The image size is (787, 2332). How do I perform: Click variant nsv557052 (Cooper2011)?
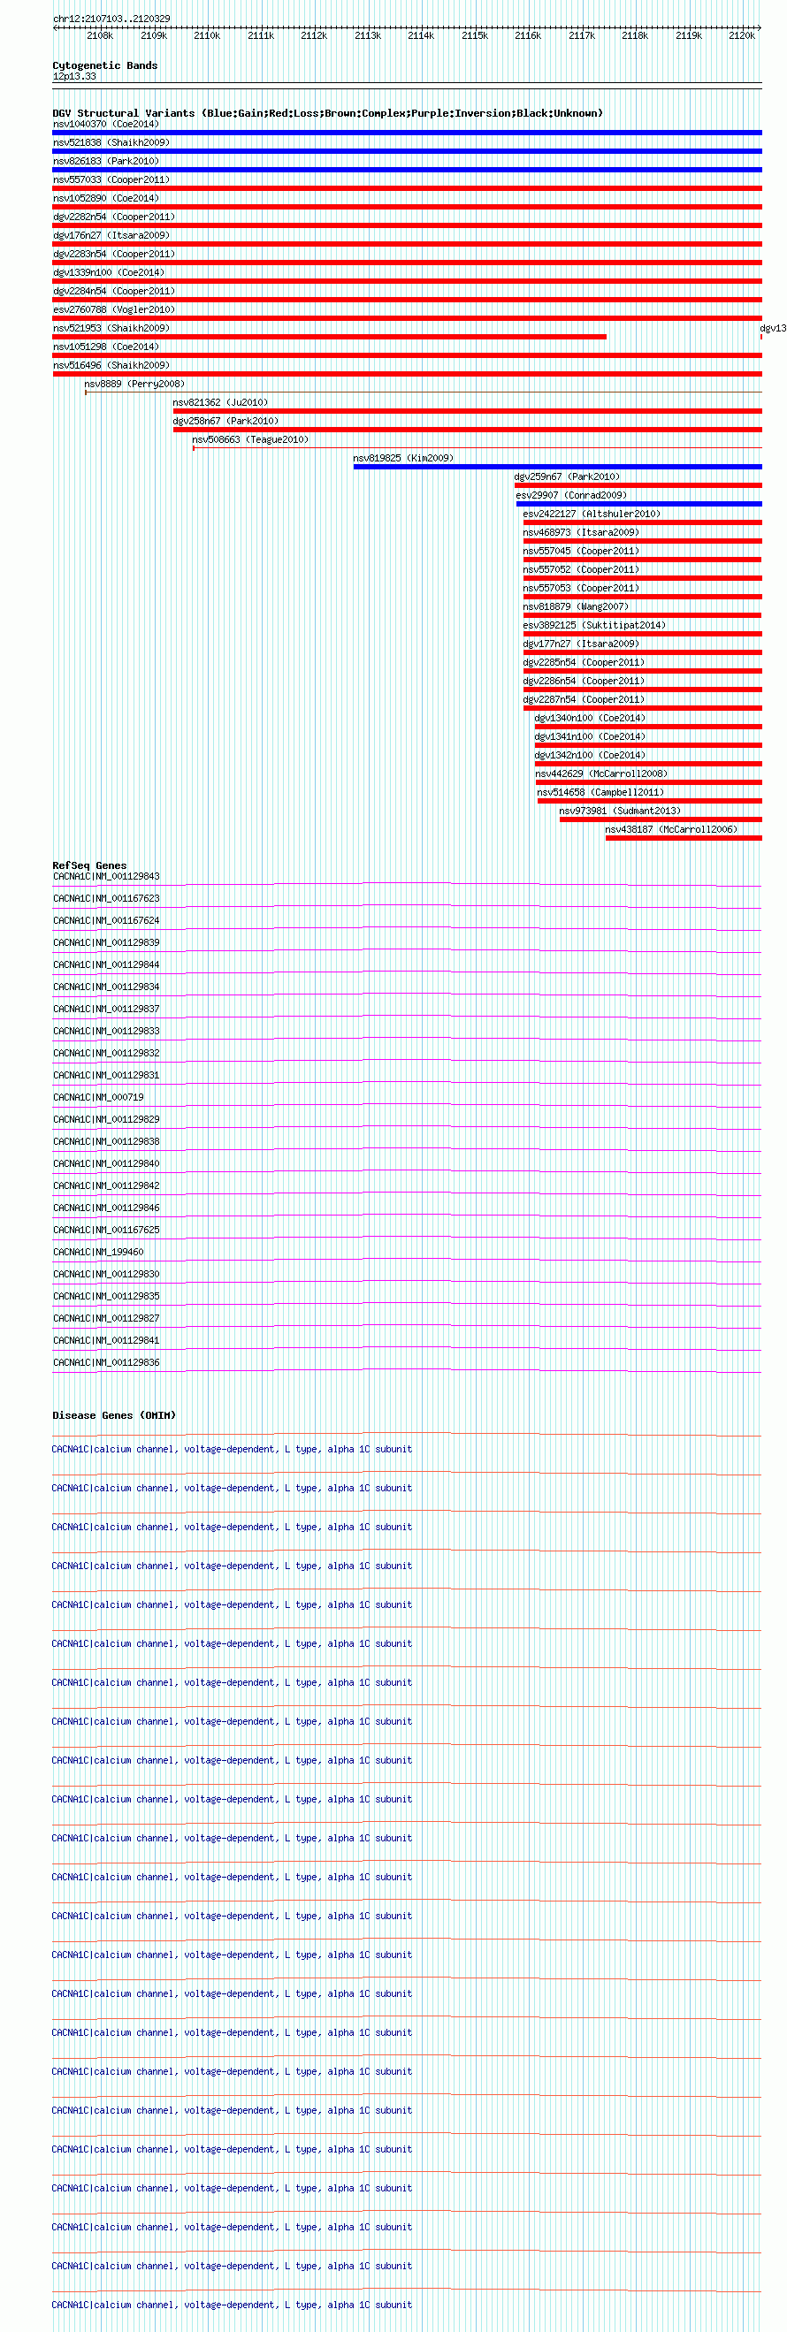(582, 569)
